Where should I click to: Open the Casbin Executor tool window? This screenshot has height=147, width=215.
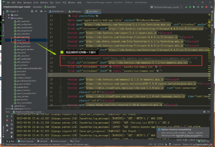(26, 141)
